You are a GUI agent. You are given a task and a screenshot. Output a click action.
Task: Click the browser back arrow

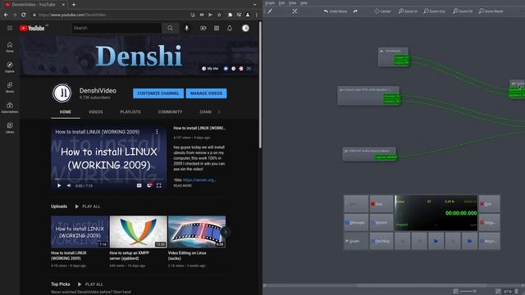click(x=6, y=15)
